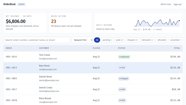Viewport: 186px width, 105px height.
Task: Click the $238.00 total for ORD-1023
Action: point(175,67)
